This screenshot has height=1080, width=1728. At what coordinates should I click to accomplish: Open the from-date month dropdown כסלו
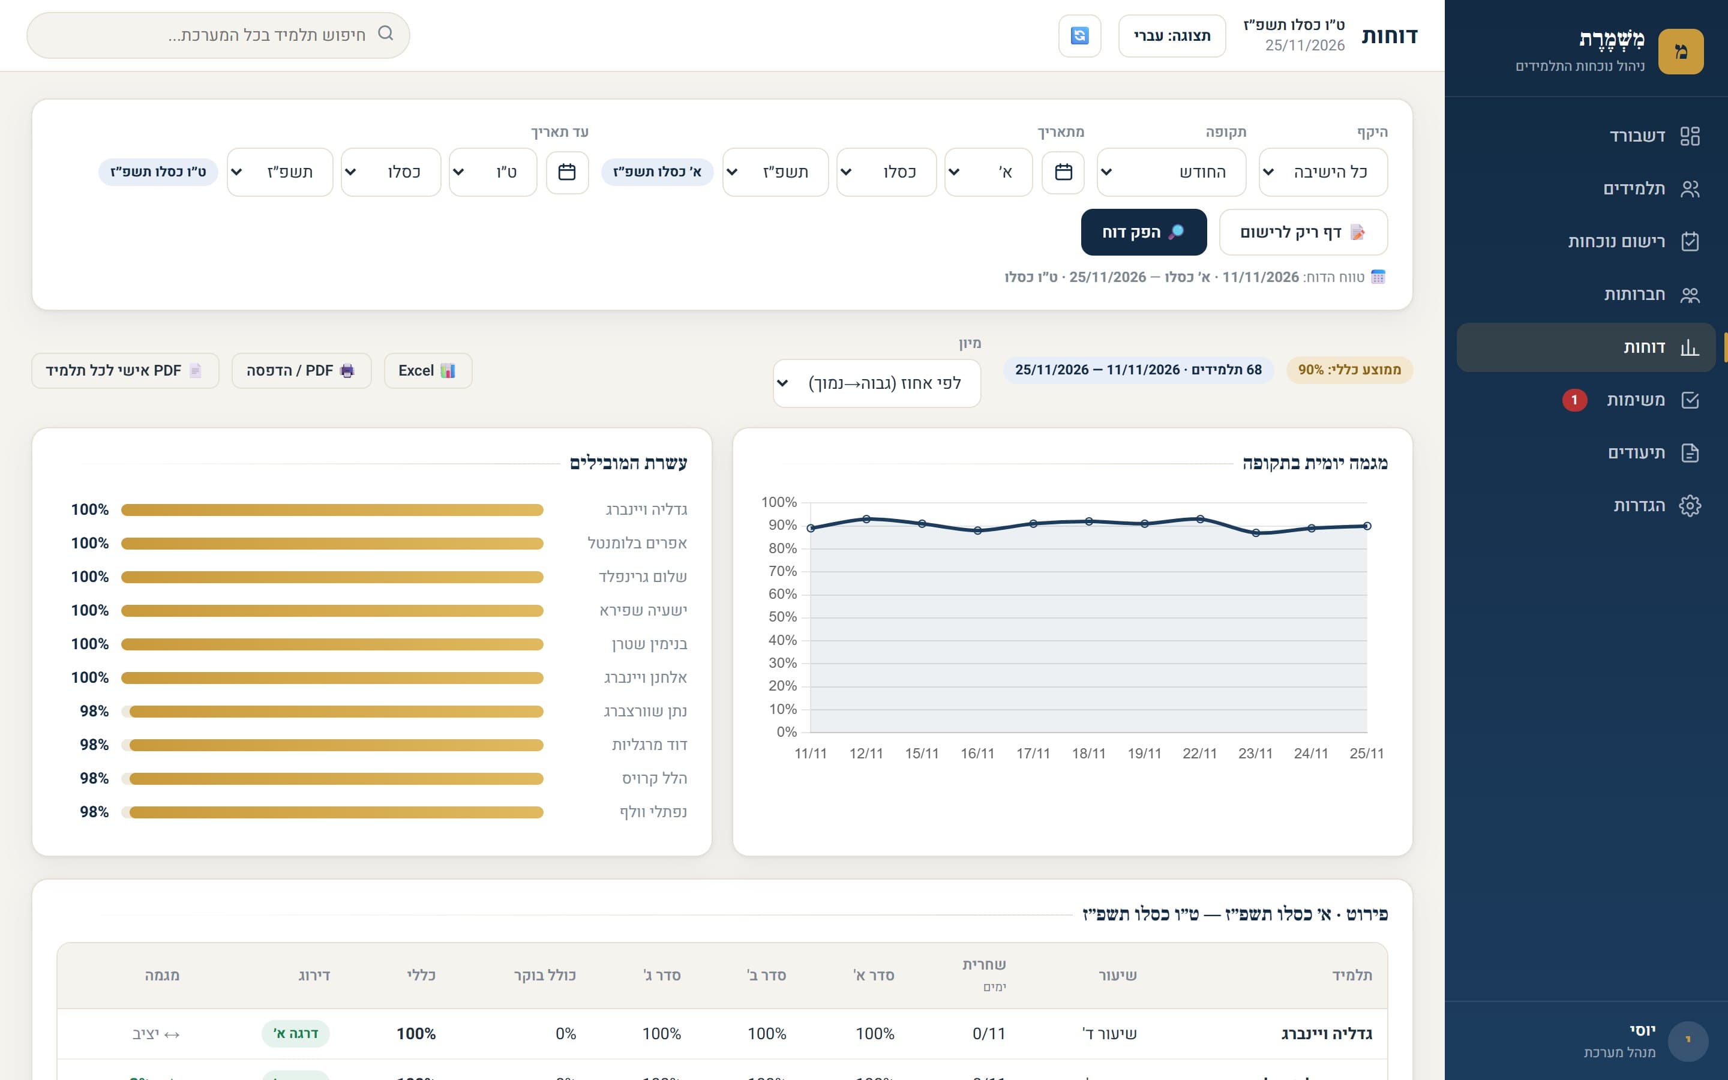(886, 172)
